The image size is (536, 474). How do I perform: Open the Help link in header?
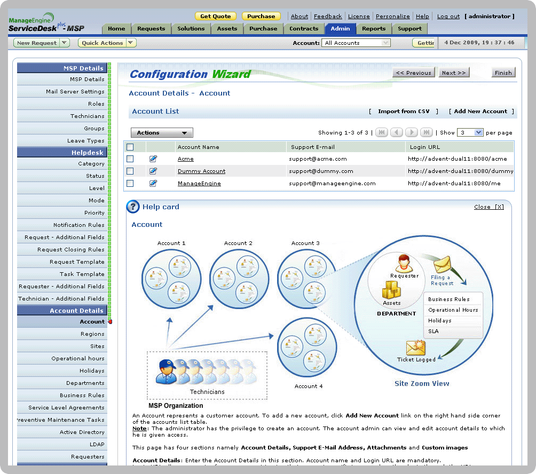coord(422,16)
